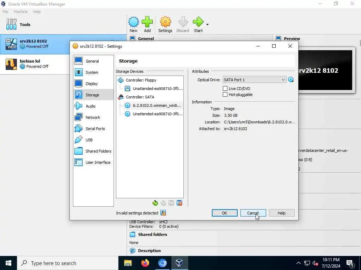Click the New toolbar button in Manager
Screen dimensions: 361x270
pyautogui.click(x=134, y=25)
